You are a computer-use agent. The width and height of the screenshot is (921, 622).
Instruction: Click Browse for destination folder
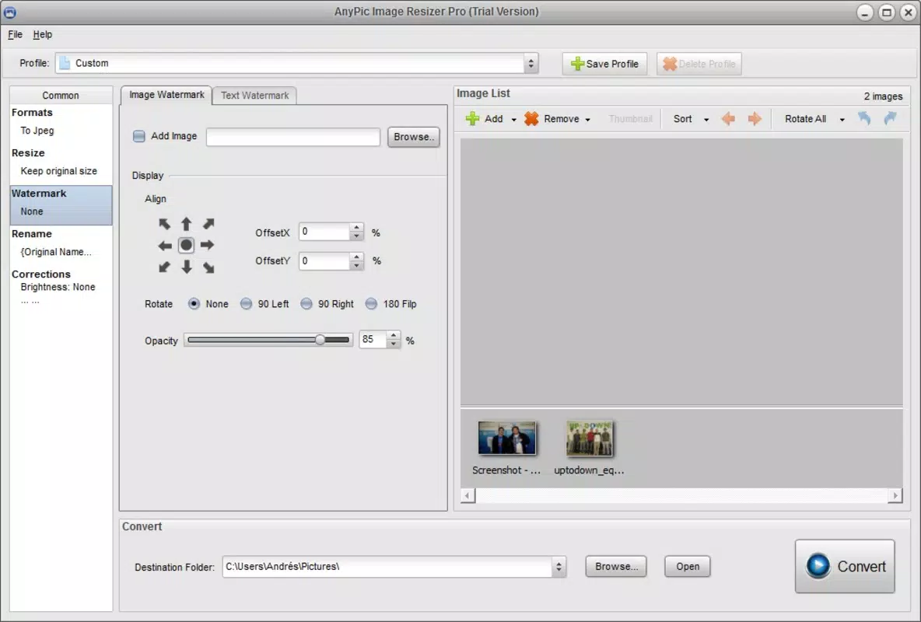coord(616,566)
